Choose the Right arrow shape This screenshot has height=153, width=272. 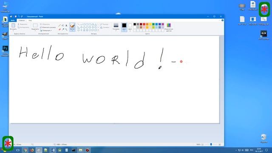coord(90,27)
